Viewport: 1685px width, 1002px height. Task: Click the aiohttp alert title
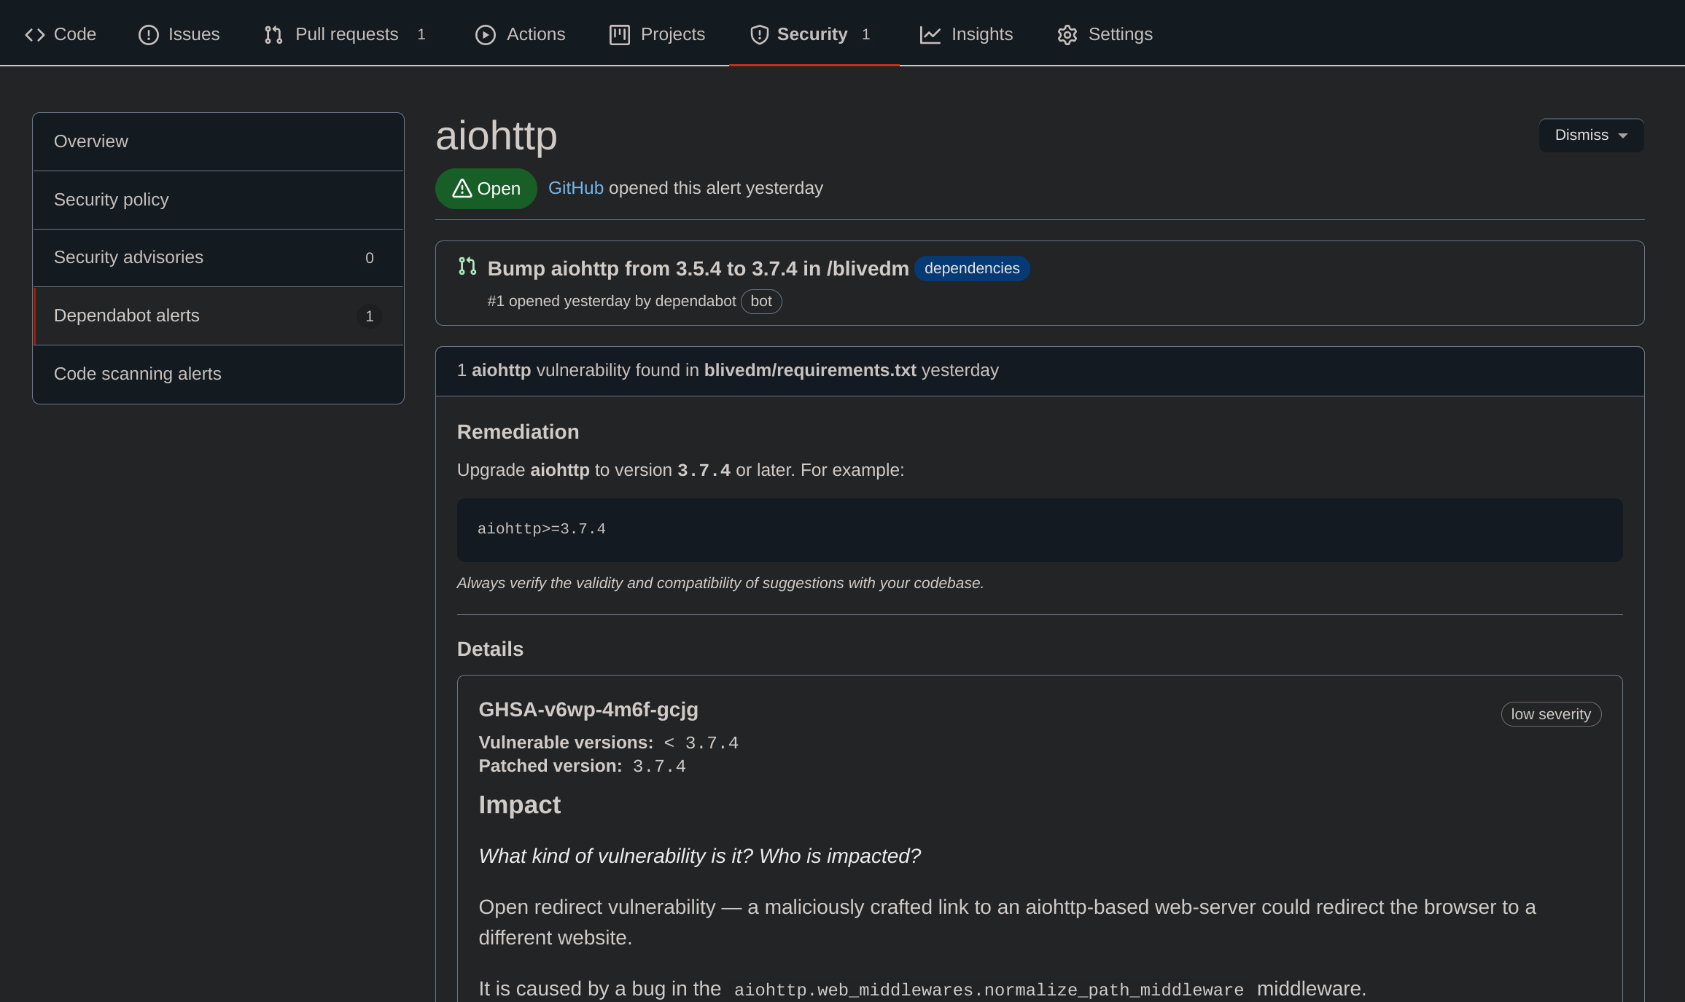[497, 136]
